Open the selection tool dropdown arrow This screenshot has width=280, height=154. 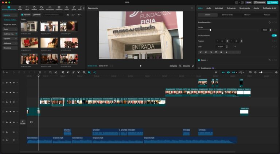click(x=7, y=73)
